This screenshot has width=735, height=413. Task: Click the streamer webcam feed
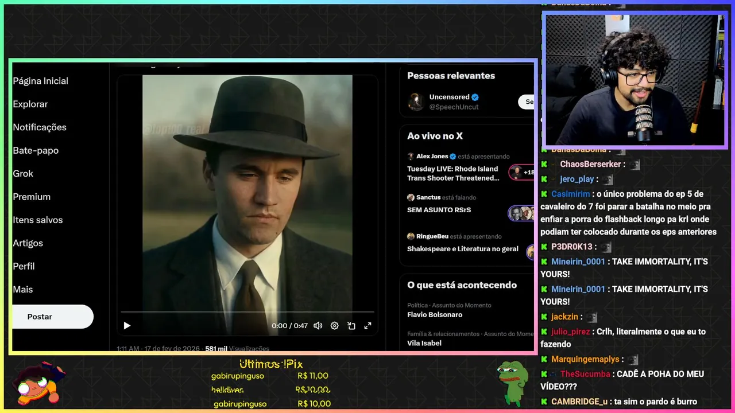[x=635, y=80]
